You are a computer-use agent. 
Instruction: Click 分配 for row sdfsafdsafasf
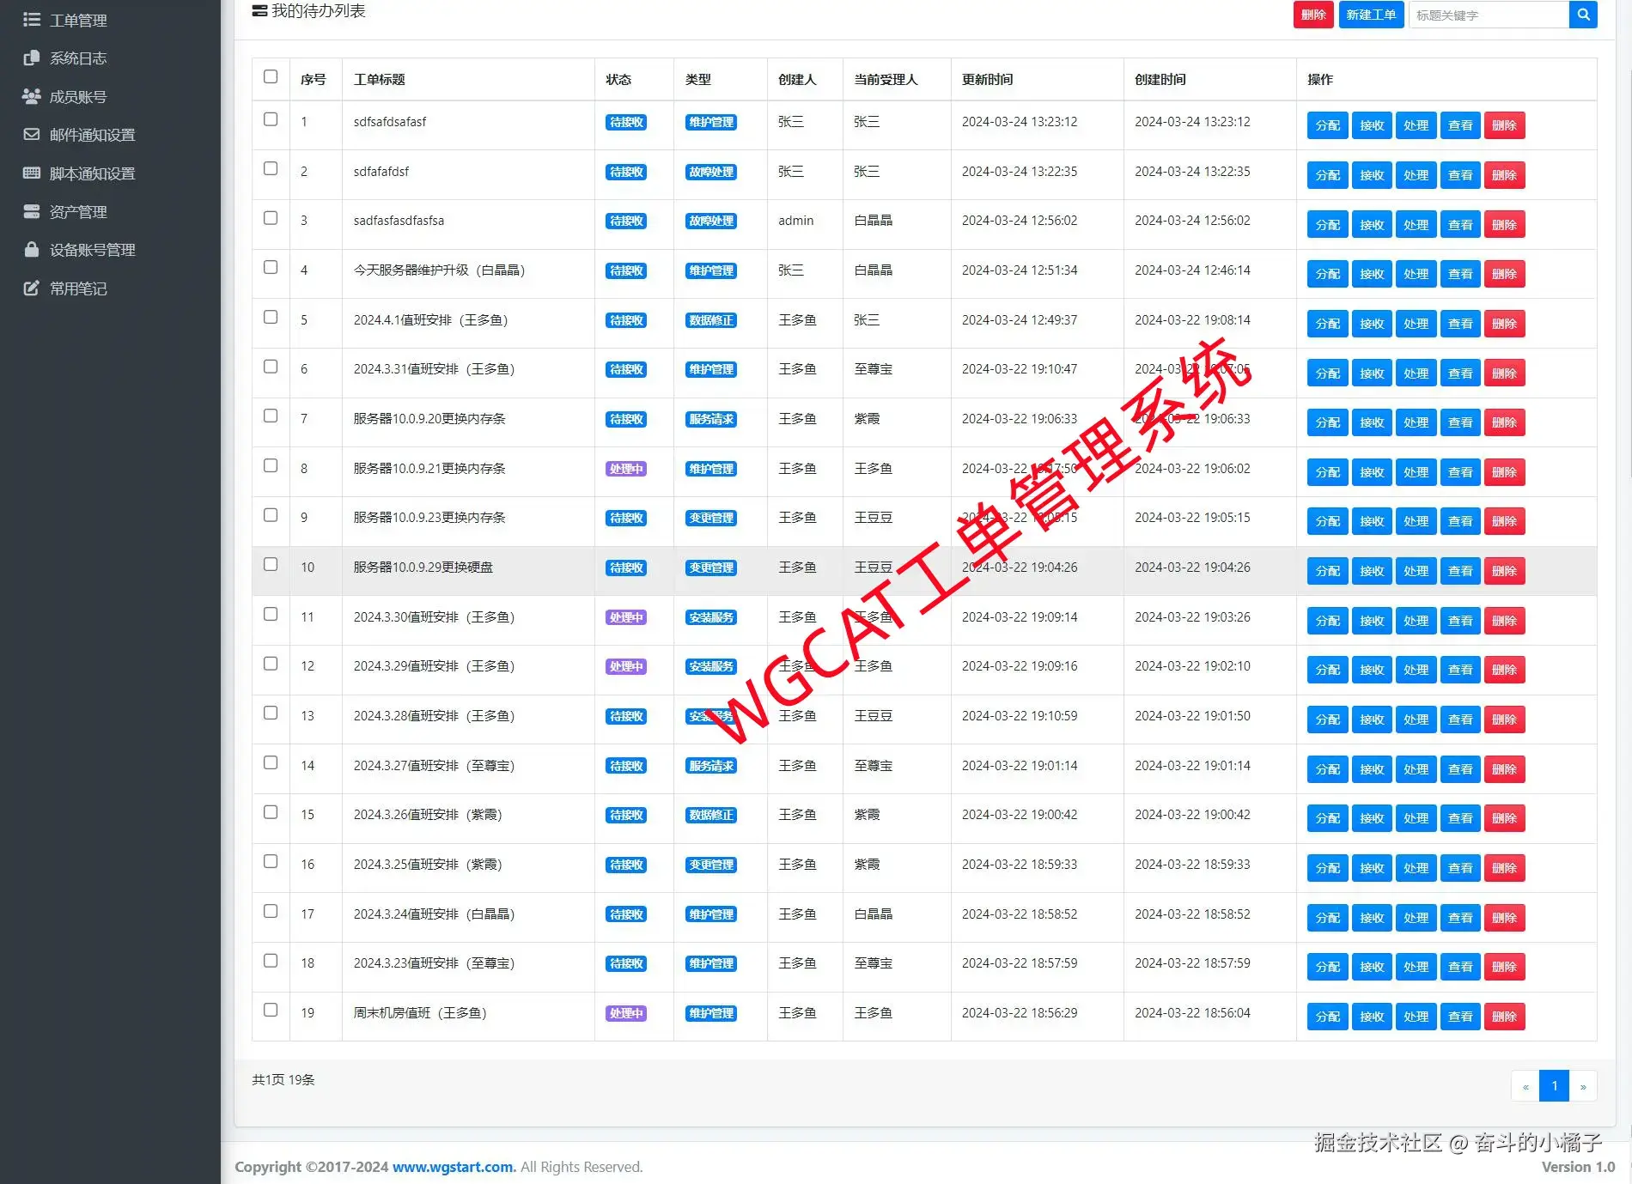1327,125
